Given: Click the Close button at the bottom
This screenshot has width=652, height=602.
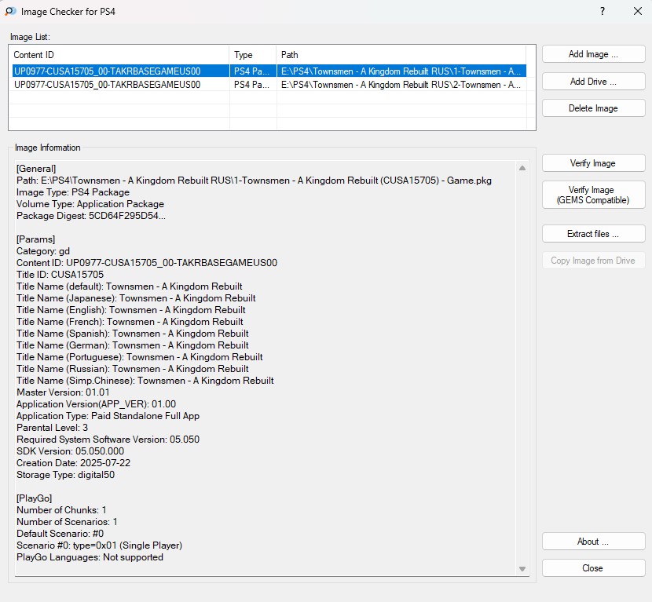Looking at the screenshot, I should [x=593, y=568].
